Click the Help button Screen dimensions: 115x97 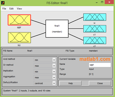pyautogui.click(x=71, y=83)
